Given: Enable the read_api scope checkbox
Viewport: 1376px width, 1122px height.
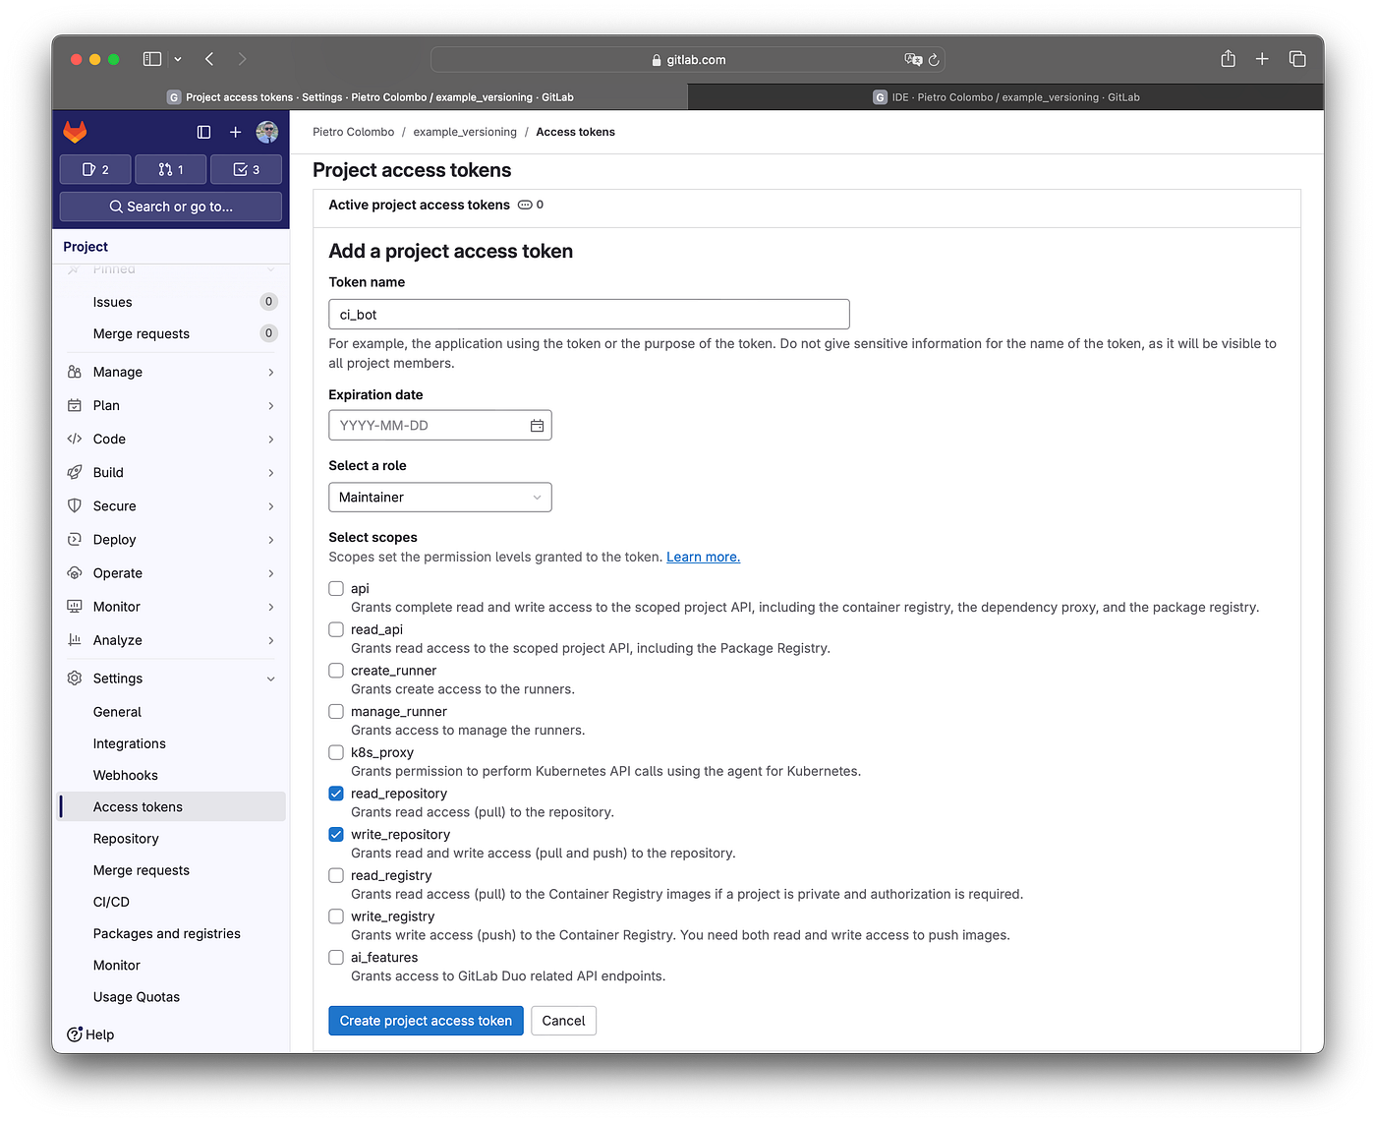Looking at the screenshot, I should click(x=336, y=629).
